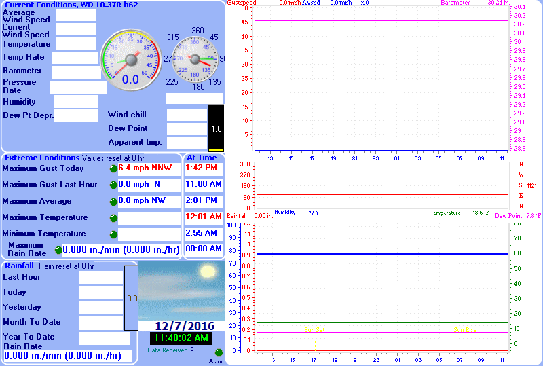The height and width of the screenshot is (366, 543).
Task: Click the 'Dew Point 7.8 °F' graph label
Action: coord(518,215)
